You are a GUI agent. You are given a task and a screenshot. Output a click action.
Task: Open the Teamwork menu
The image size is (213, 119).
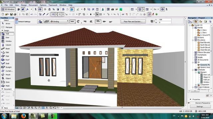tap(53, 5)
